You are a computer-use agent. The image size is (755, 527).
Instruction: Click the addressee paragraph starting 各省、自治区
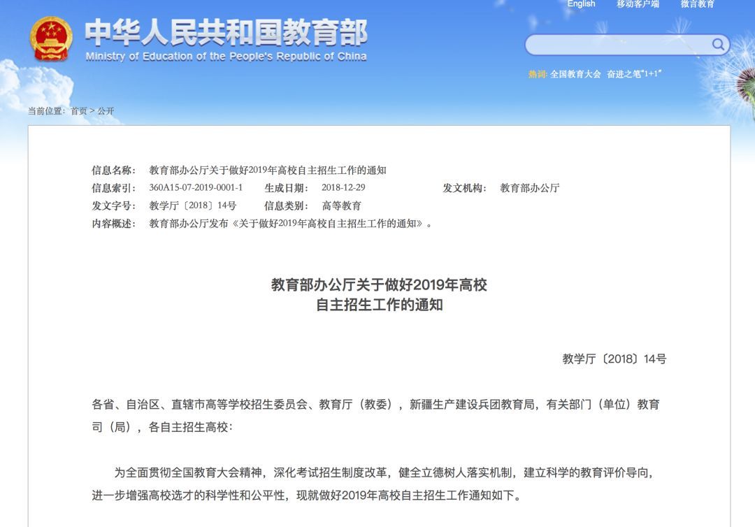375,416
